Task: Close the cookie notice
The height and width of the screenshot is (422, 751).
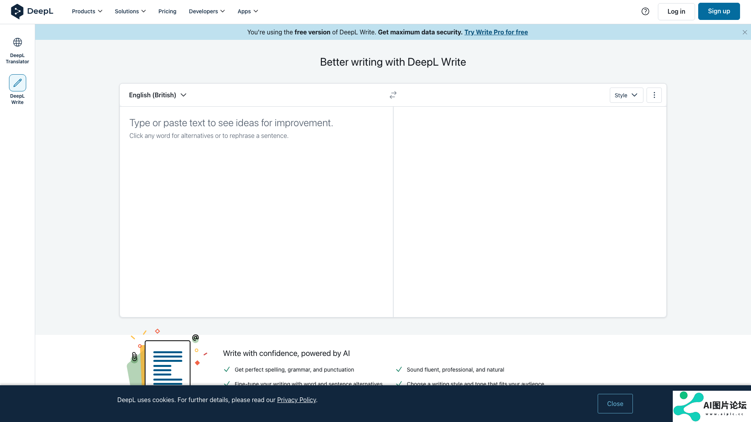Action: pyautogui.click(x=615, y=404)
